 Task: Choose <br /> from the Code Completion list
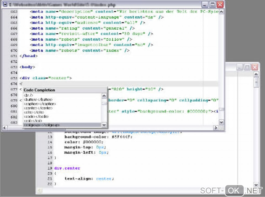tap(29, 95)
